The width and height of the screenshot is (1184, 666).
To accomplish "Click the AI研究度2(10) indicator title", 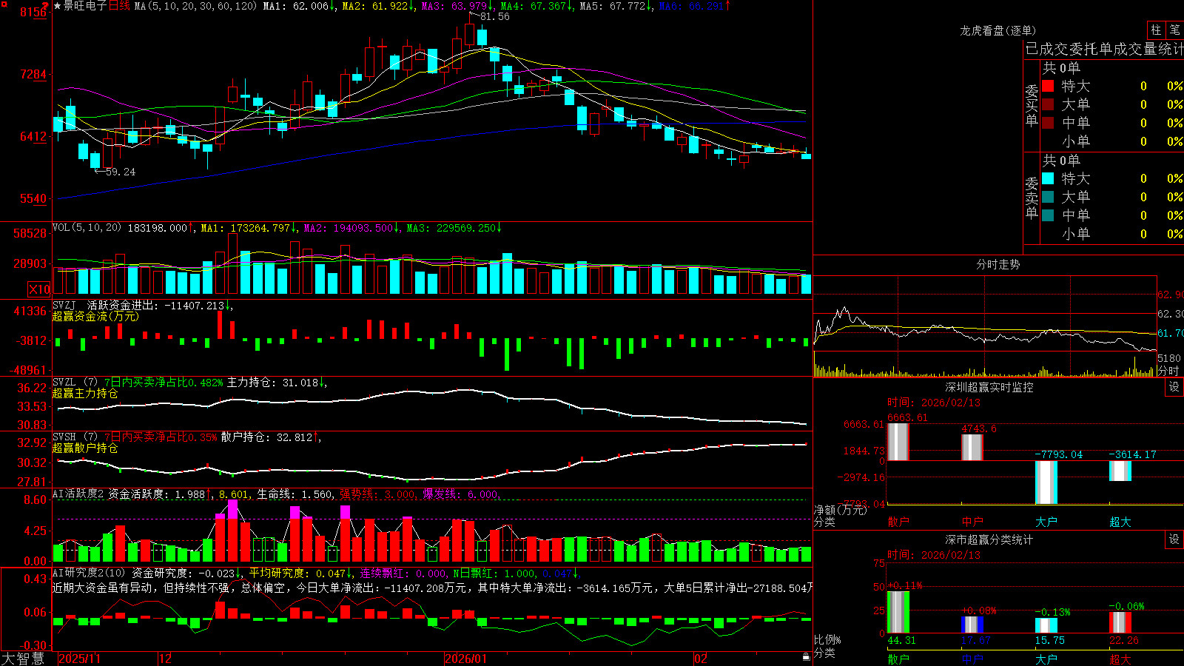I will [90, 573].
